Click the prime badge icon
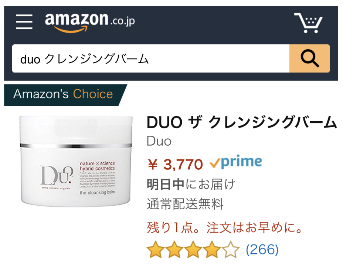Viewport: 343px width, 267px height. tap(235, 162)
